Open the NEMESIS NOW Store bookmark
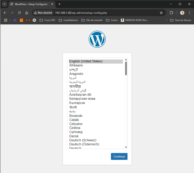194x173 pixels. (135, 20)
